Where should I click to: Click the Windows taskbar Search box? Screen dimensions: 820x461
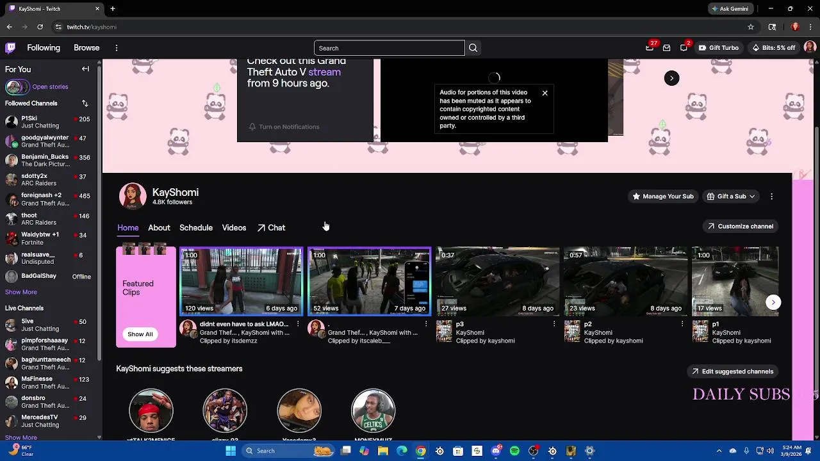288,451
